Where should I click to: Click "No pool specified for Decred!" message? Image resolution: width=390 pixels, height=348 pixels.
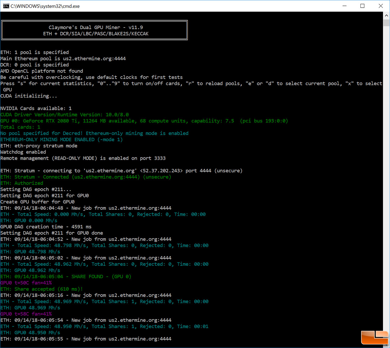(x=94, y=133)
